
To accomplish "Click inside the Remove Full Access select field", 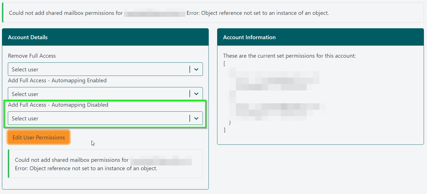I will point(84,69).
